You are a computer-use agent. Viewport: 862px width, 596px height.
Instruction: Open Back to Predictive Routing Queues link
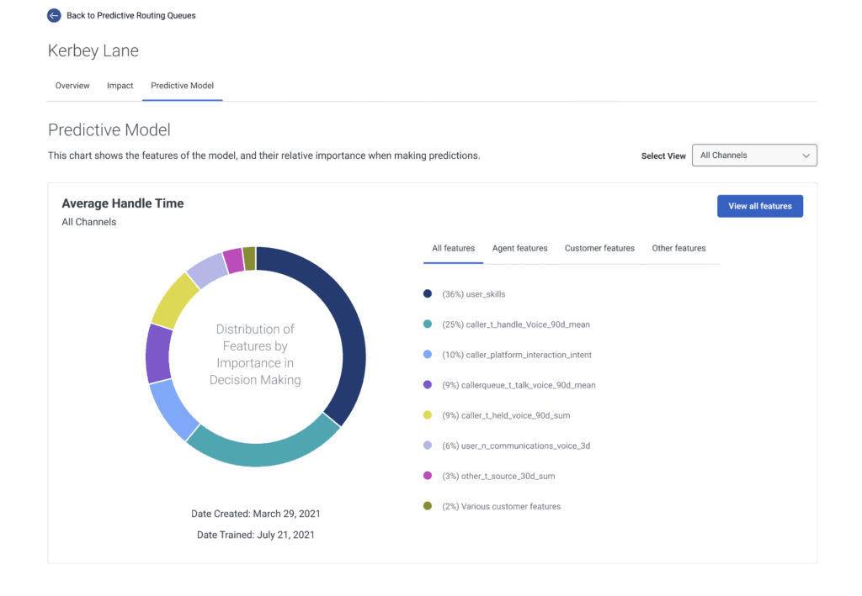[130, 15]
